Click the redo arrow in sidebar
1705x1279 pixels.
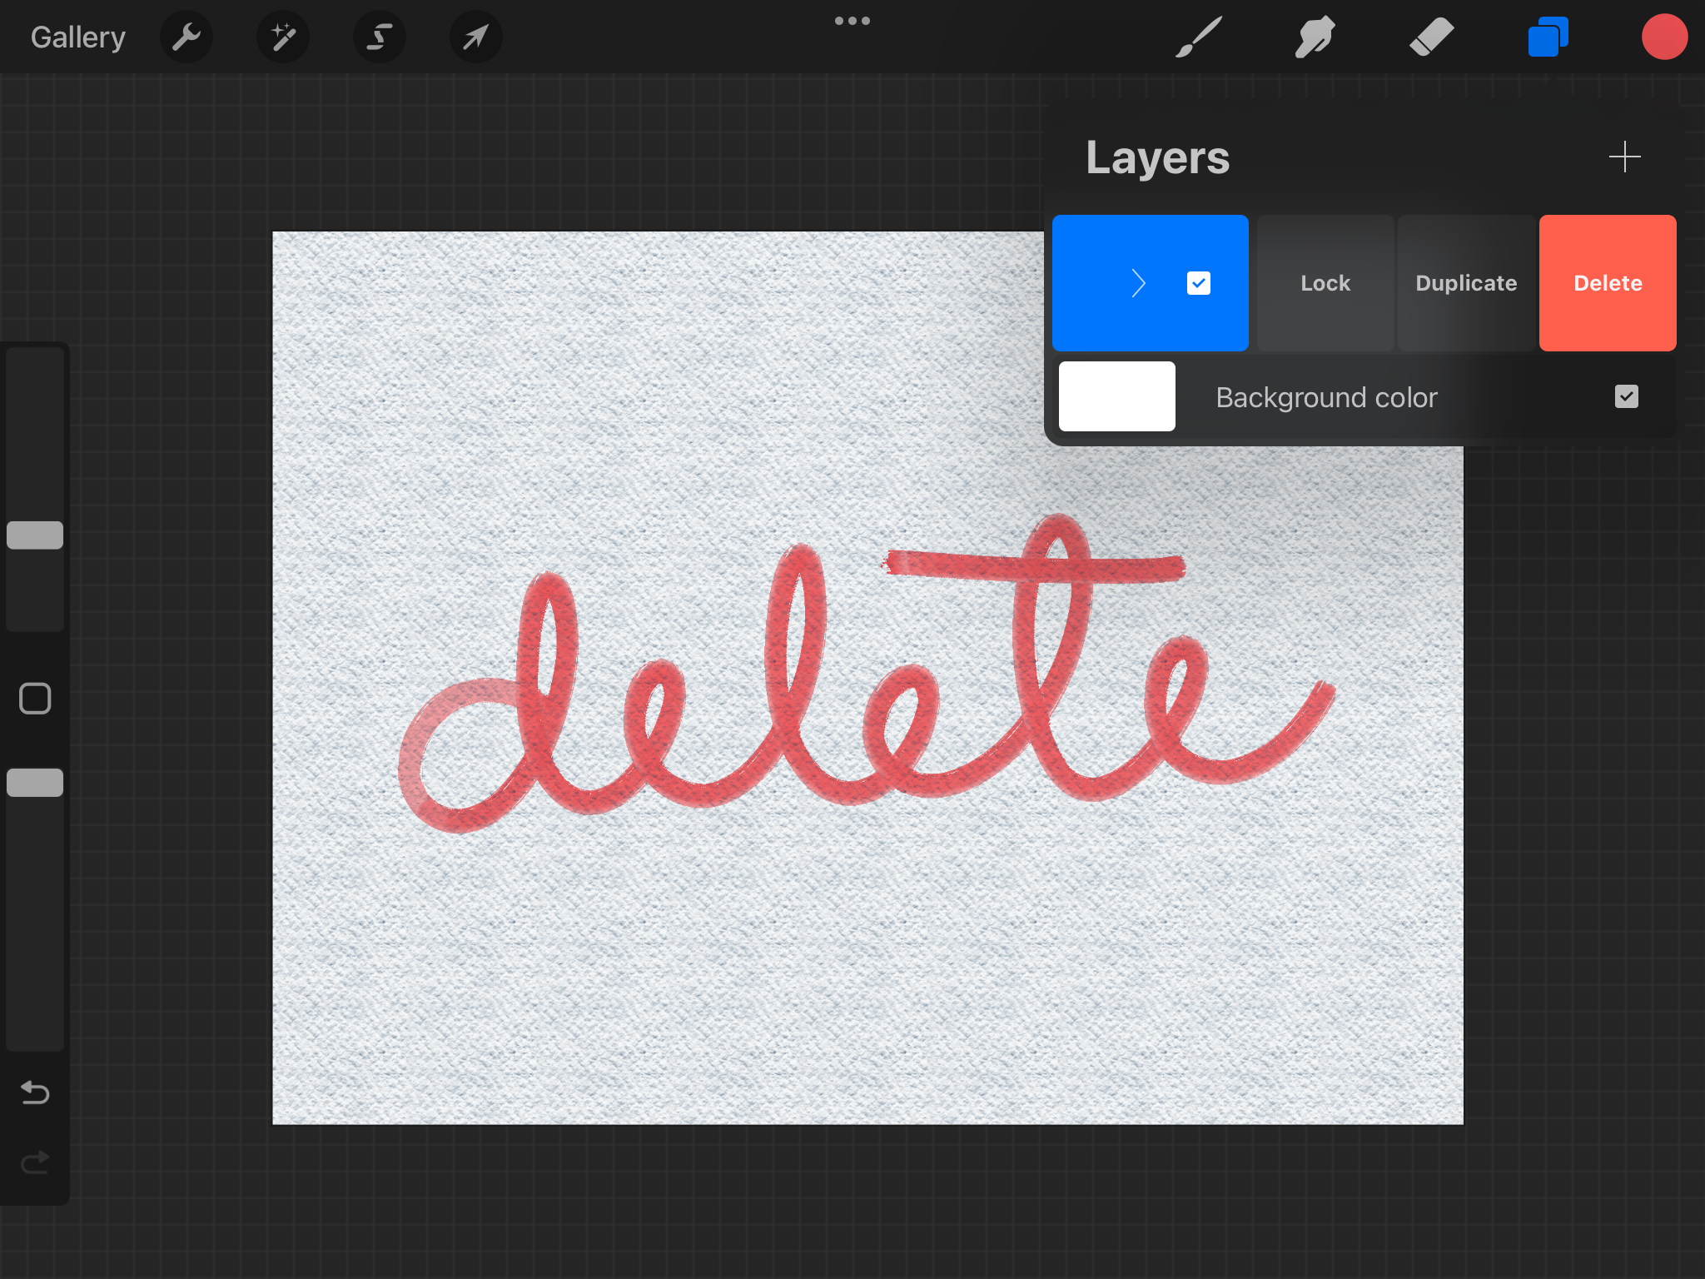35,1162
